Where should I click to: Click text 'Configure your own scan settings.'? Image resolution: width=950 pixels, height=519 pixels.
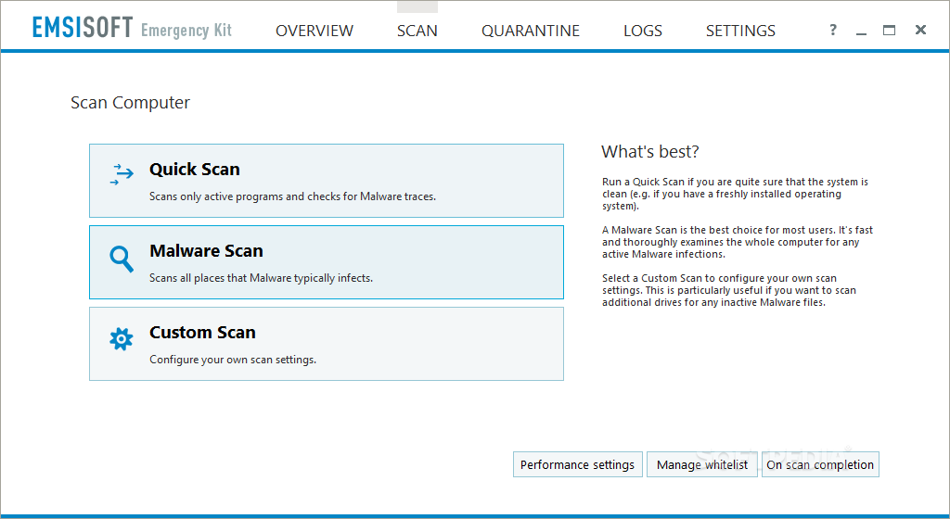pyautogui.click(x=233, y=360)
